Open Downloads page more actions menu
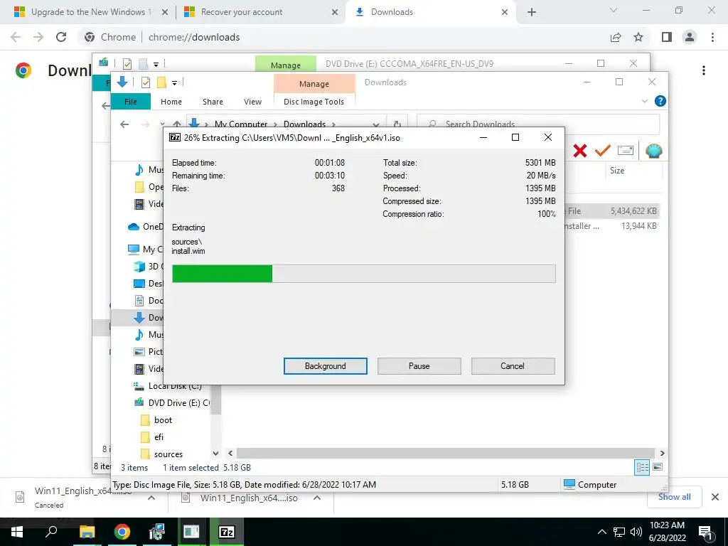This screenshot has height=546, width=728. pos(703,70)
